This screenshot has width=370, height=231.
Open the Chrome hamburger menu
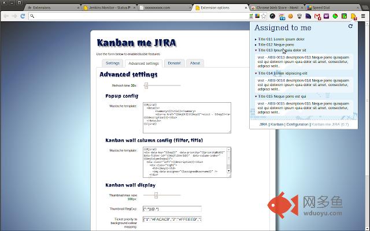(x=363, y=16)
